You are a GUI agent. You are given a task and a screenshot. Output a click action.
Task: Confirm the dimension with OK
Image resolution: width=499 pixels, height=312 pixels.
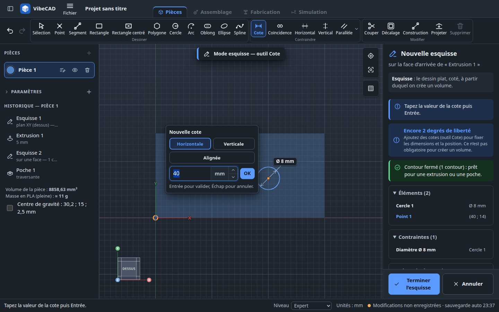click(247, 174)
